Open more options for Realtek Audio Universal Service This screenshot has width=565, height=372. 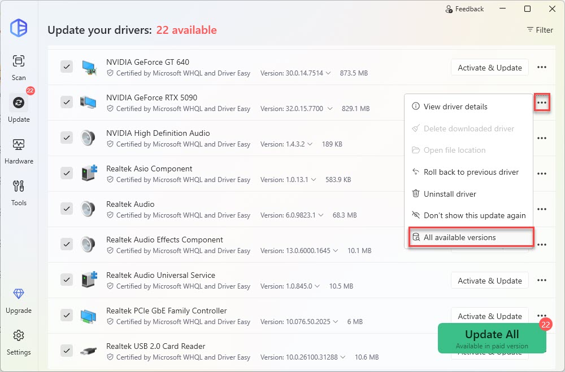tap(542, 280)
